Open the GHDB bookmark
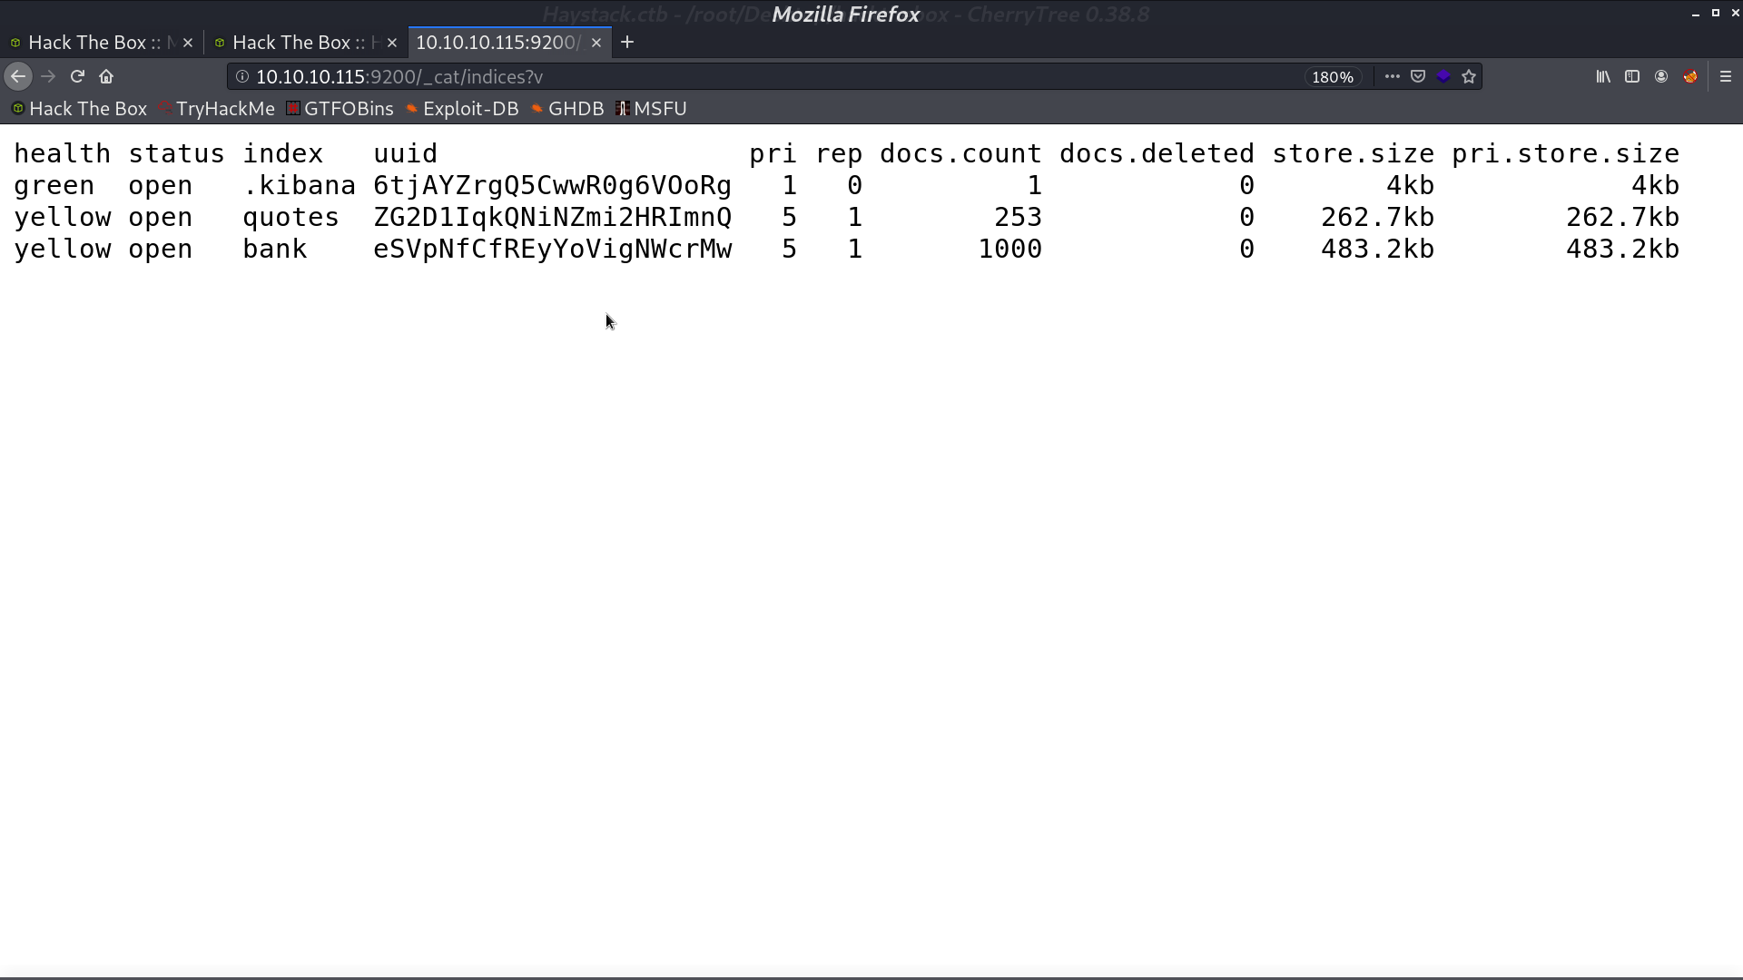The image size is (1743, 980). (x=568, y=109)
